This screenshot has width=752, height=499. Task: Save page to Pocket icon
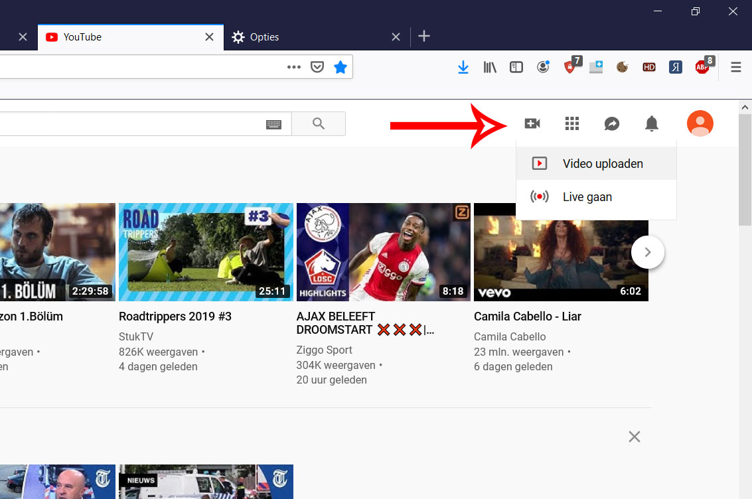click(x=317, y=67)
